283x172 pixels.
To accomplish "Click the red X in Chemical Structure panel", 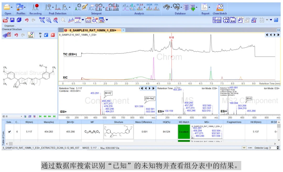I will click(x=53, y=35).
